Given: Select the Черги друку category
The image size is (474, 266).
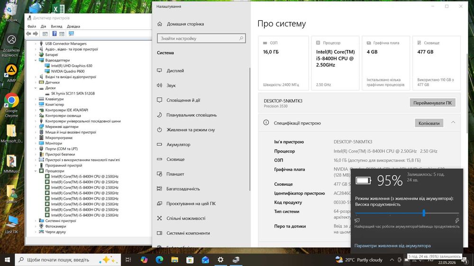Looking at the screenshot, I should 55,232.
